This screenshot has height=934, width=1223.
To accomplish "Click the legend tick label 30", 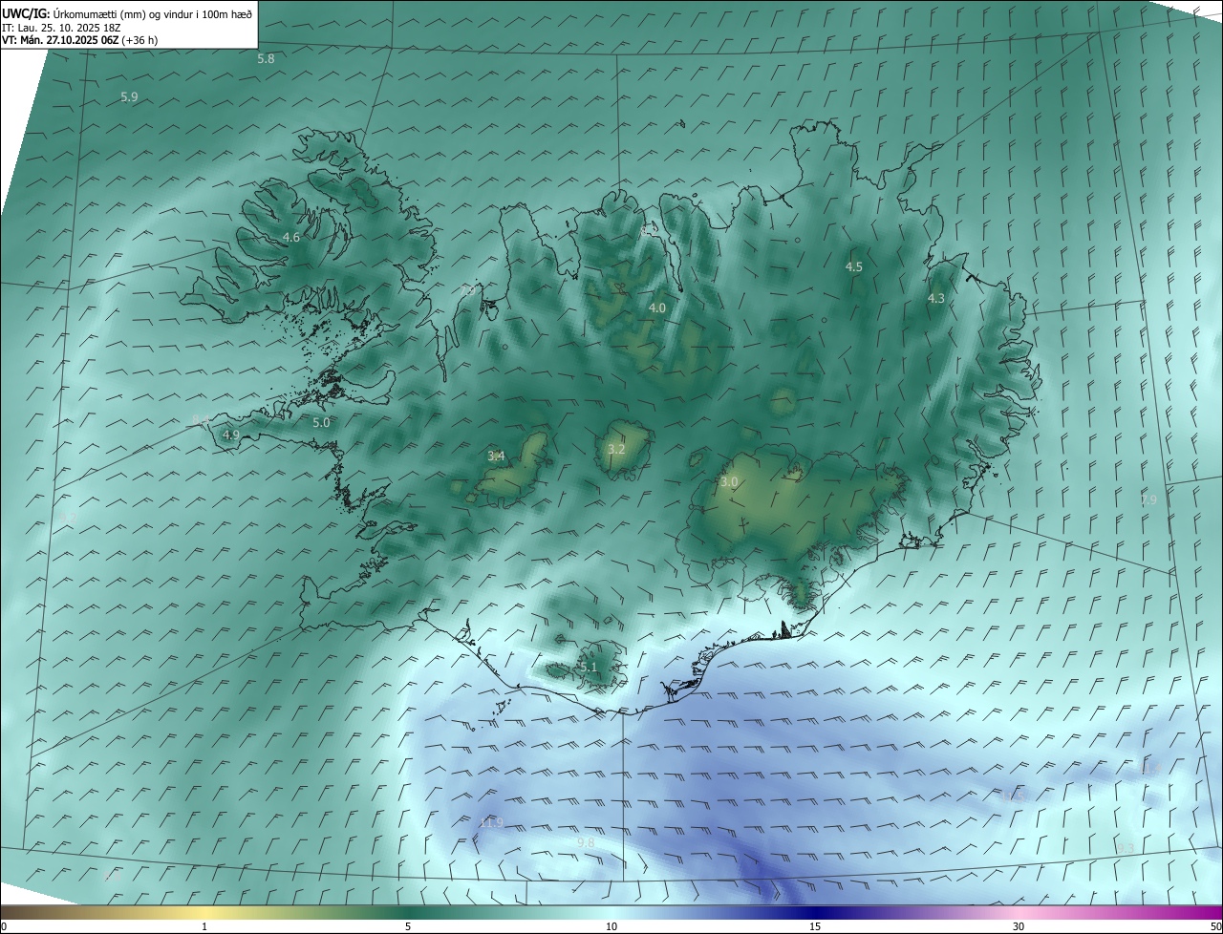I will [x=1019, y=927].
